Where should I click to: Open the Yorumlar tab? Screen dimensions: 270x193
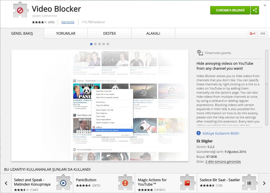pyautogui.click(x=66, y=33)
